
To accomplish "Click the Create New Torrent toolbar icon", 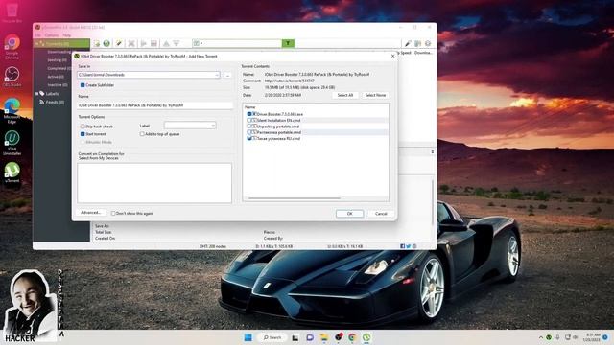I will click(x=119, y=43).
